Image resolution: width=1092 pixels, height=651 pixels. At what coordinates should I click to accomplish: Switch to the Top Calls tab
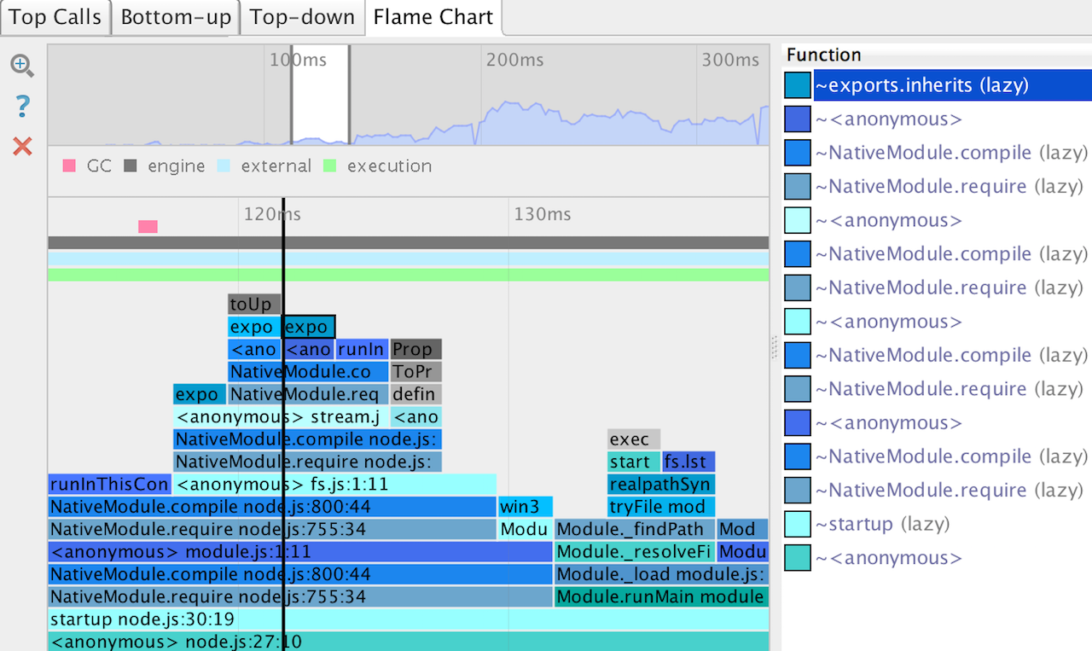click(55, 17)
